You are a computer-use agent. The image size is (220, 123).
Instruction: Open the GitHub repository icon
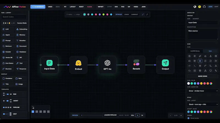pyautogui.click(x=204, y=7)
